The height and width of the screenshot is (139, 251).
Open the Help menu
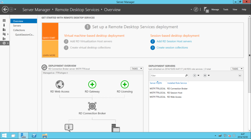click(x=244, y=10)
